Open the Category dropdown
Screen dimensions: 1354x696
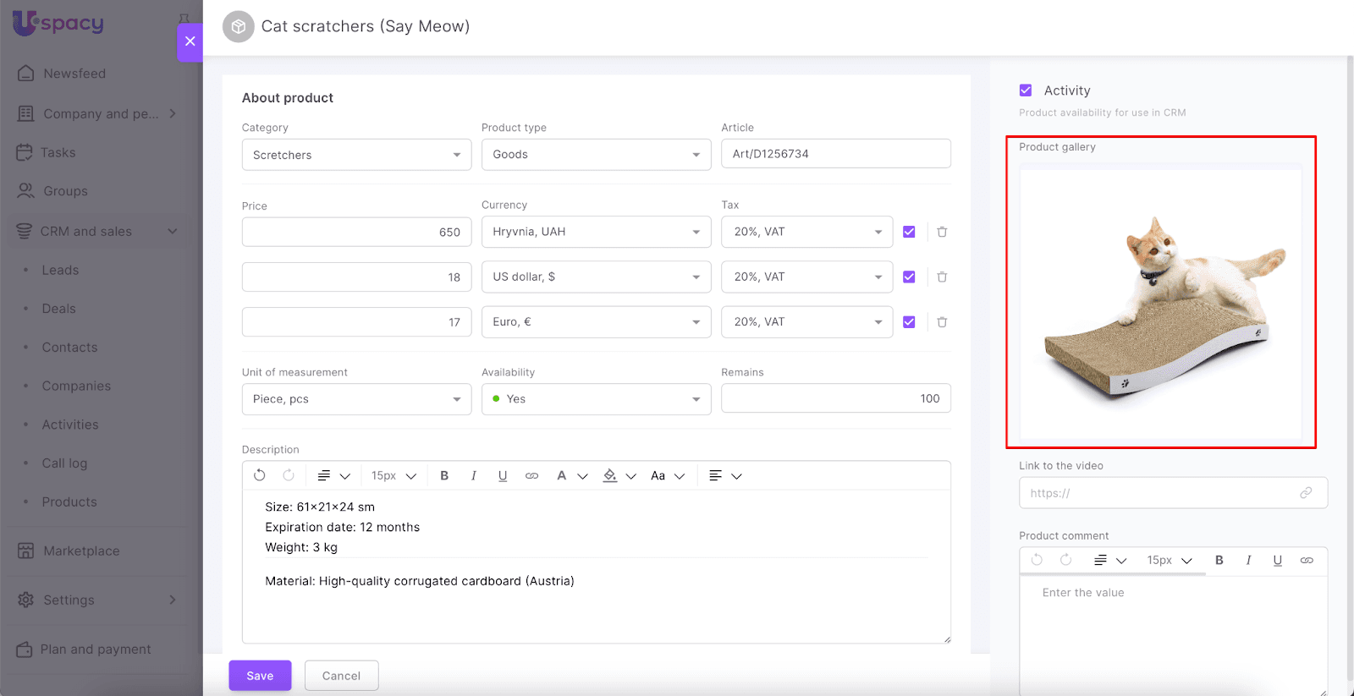[356, 155]
